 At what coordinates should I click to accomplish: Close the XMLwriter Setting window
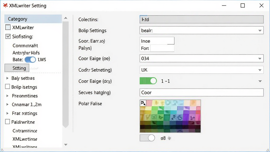[261, 6]
